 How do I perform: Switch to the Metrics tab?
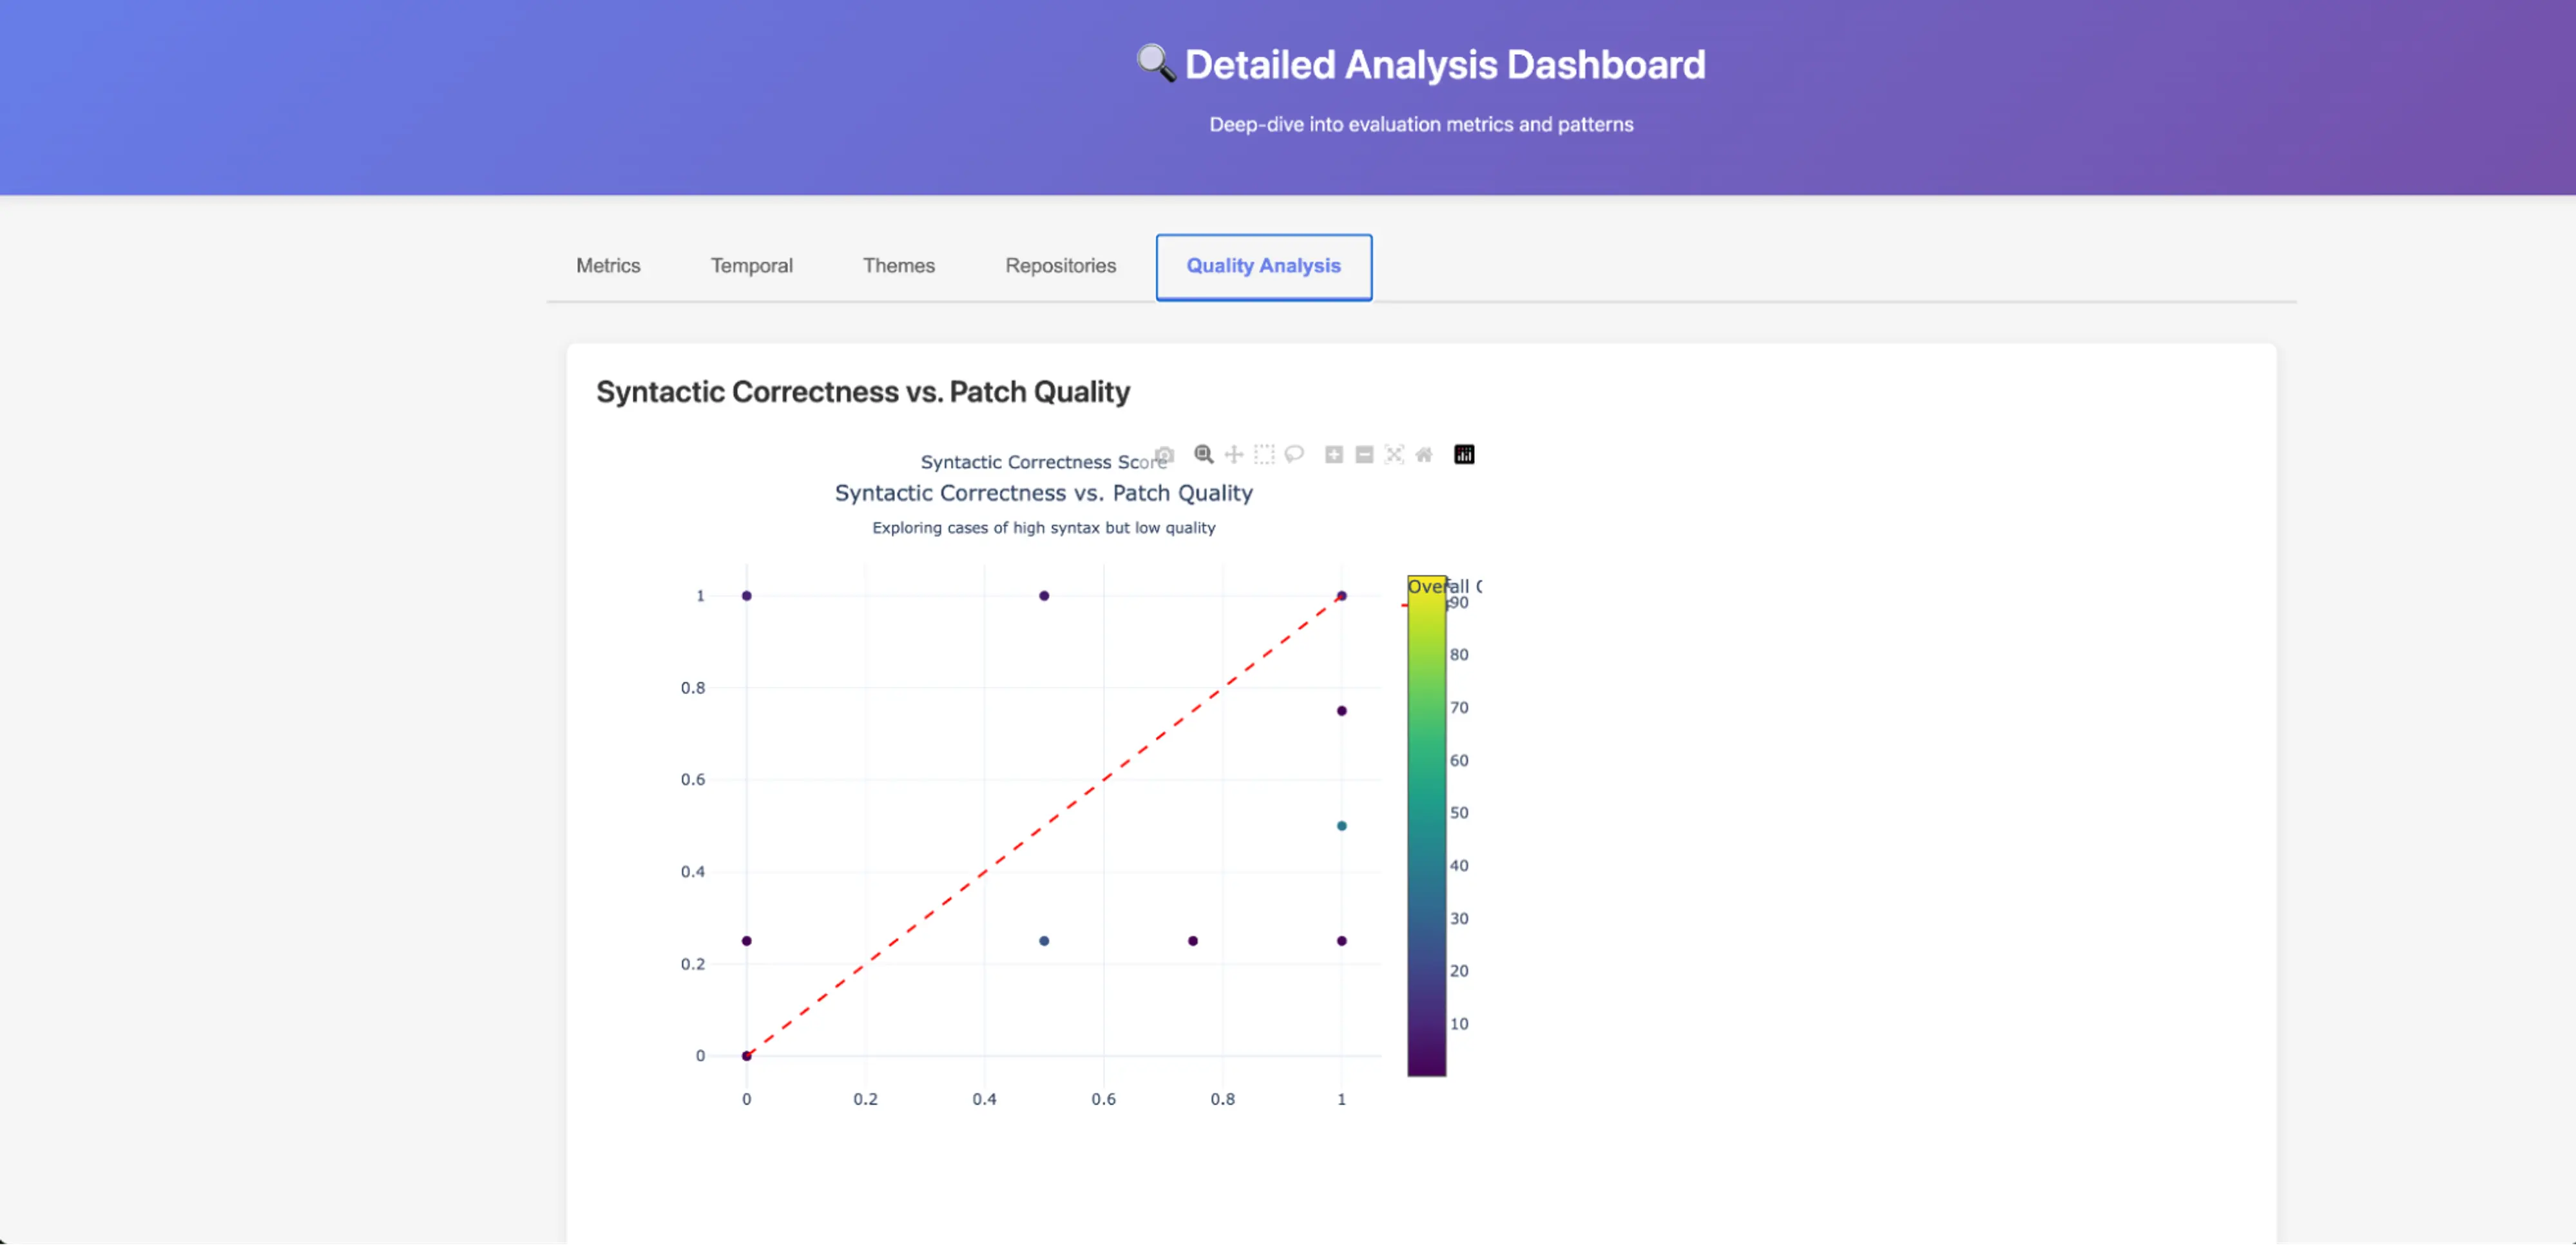[x=608, y=266]
